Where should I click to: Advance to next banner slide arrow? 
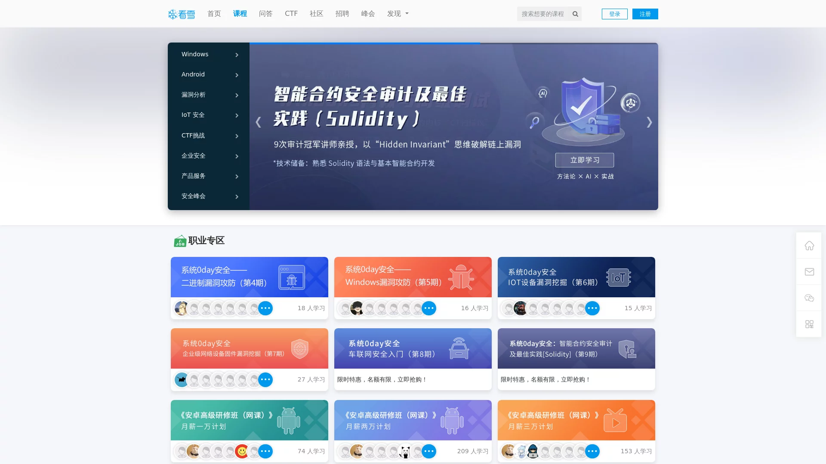pos(649,122)
